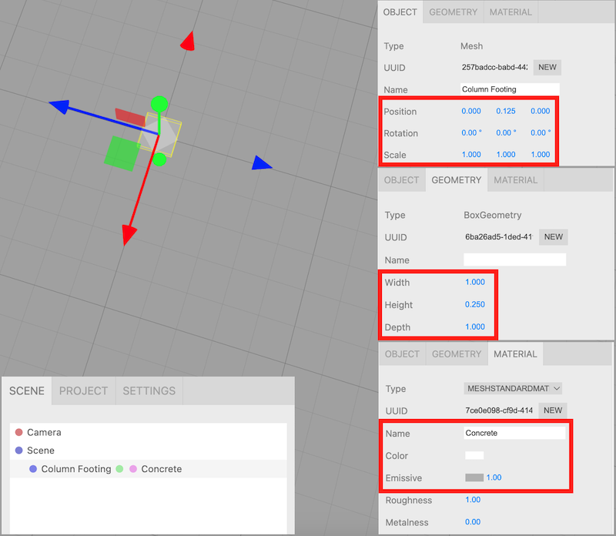Click the pink material dot beside Concrete
Image resolution: width=616 pixels, height=536 pixels.
tap(133, 469)
